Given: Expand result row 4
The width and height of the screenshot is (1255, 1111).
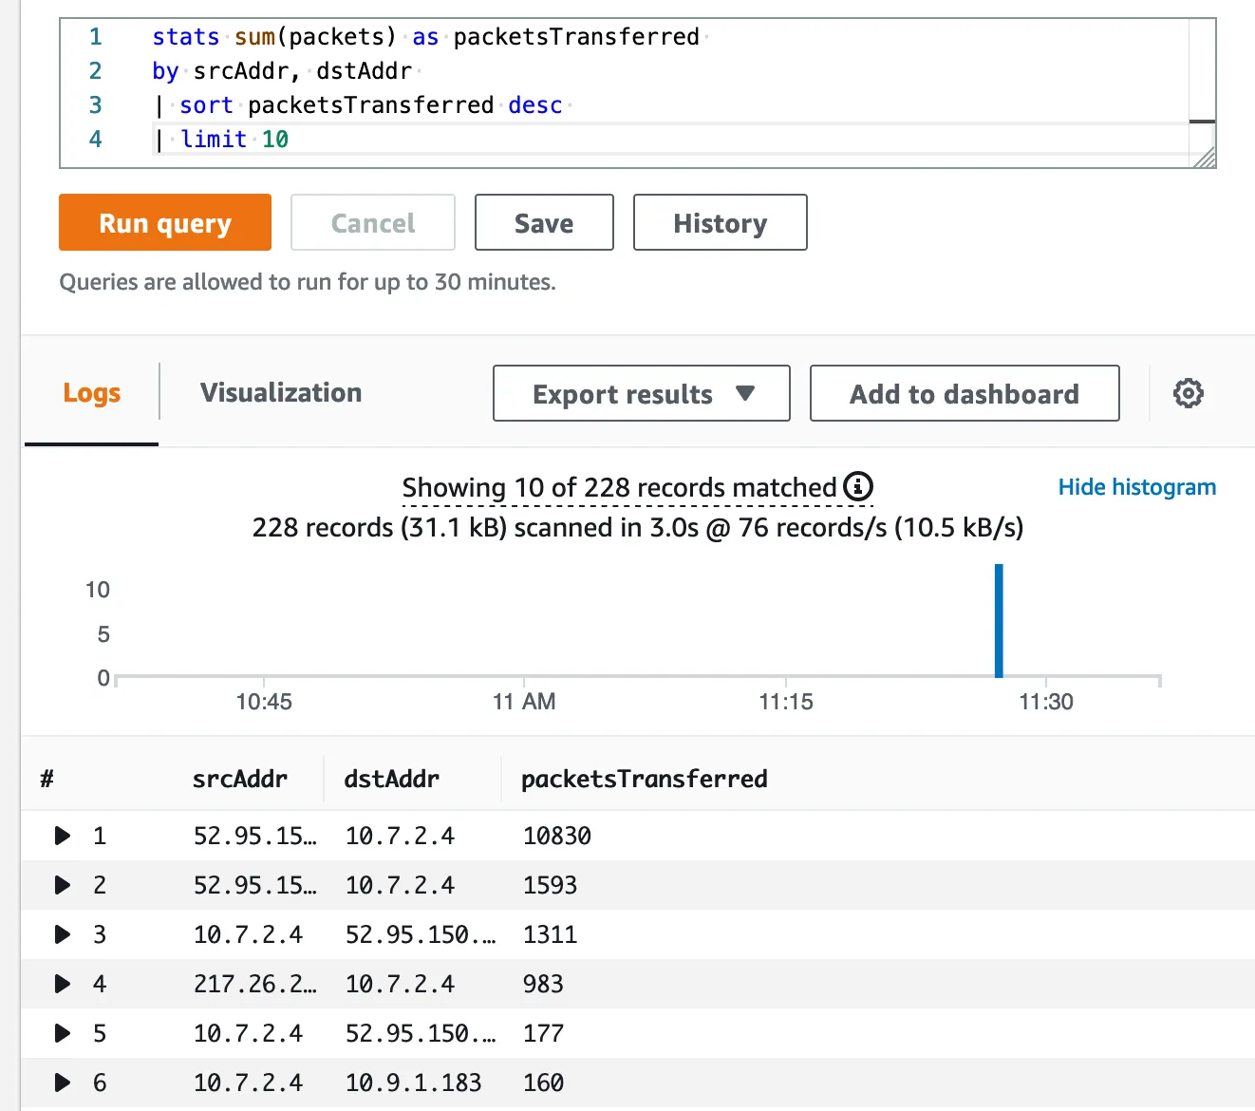Looking at the screenshot, I should tap(63, 984).
